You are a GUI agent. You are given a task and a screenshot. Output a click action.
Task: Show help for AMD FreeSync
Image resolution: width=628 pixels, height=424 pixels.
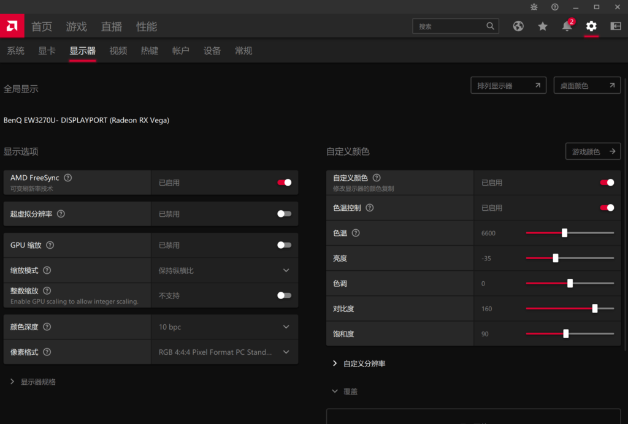68,178
